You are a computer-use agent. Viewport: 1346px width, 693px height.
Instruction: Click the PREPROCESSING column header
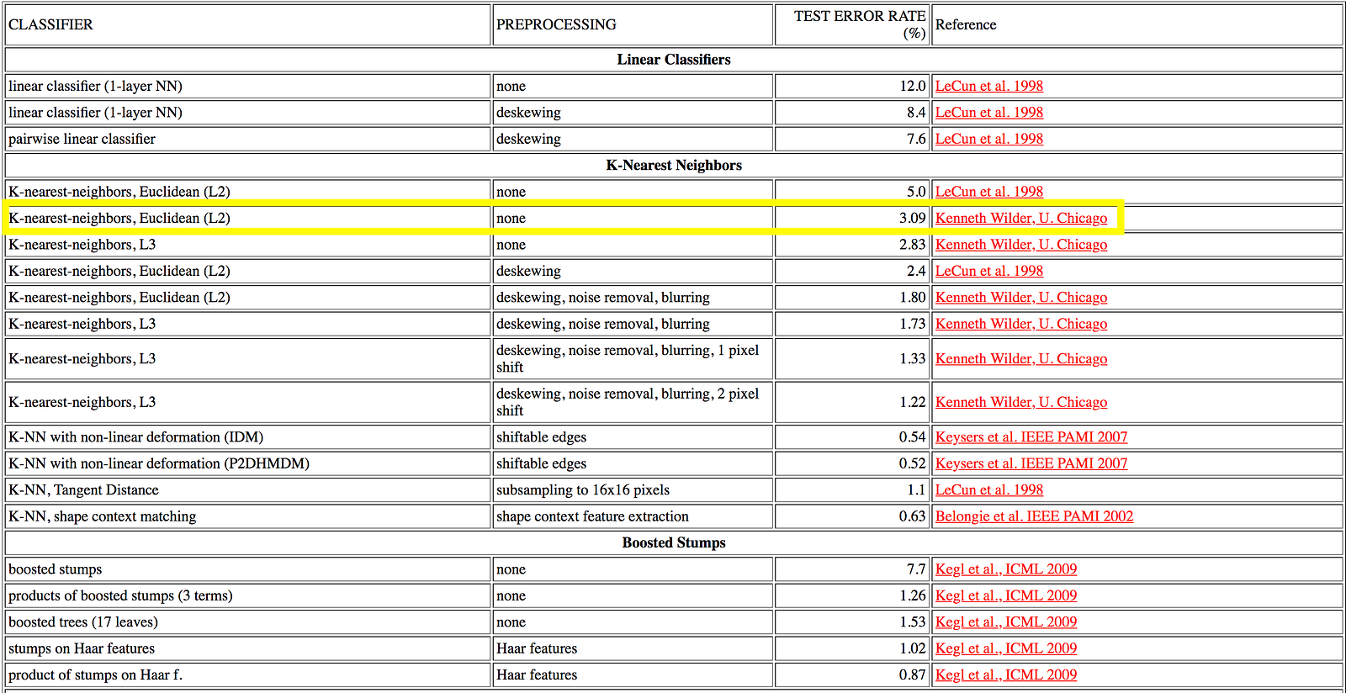633,25
